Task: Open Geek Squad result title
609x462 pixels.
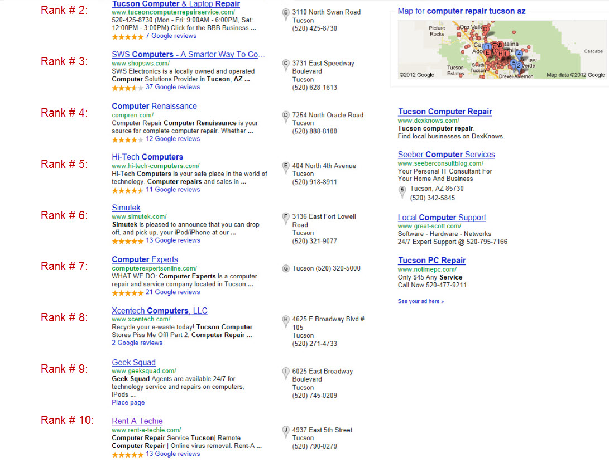Action: (x=133, y=362)
